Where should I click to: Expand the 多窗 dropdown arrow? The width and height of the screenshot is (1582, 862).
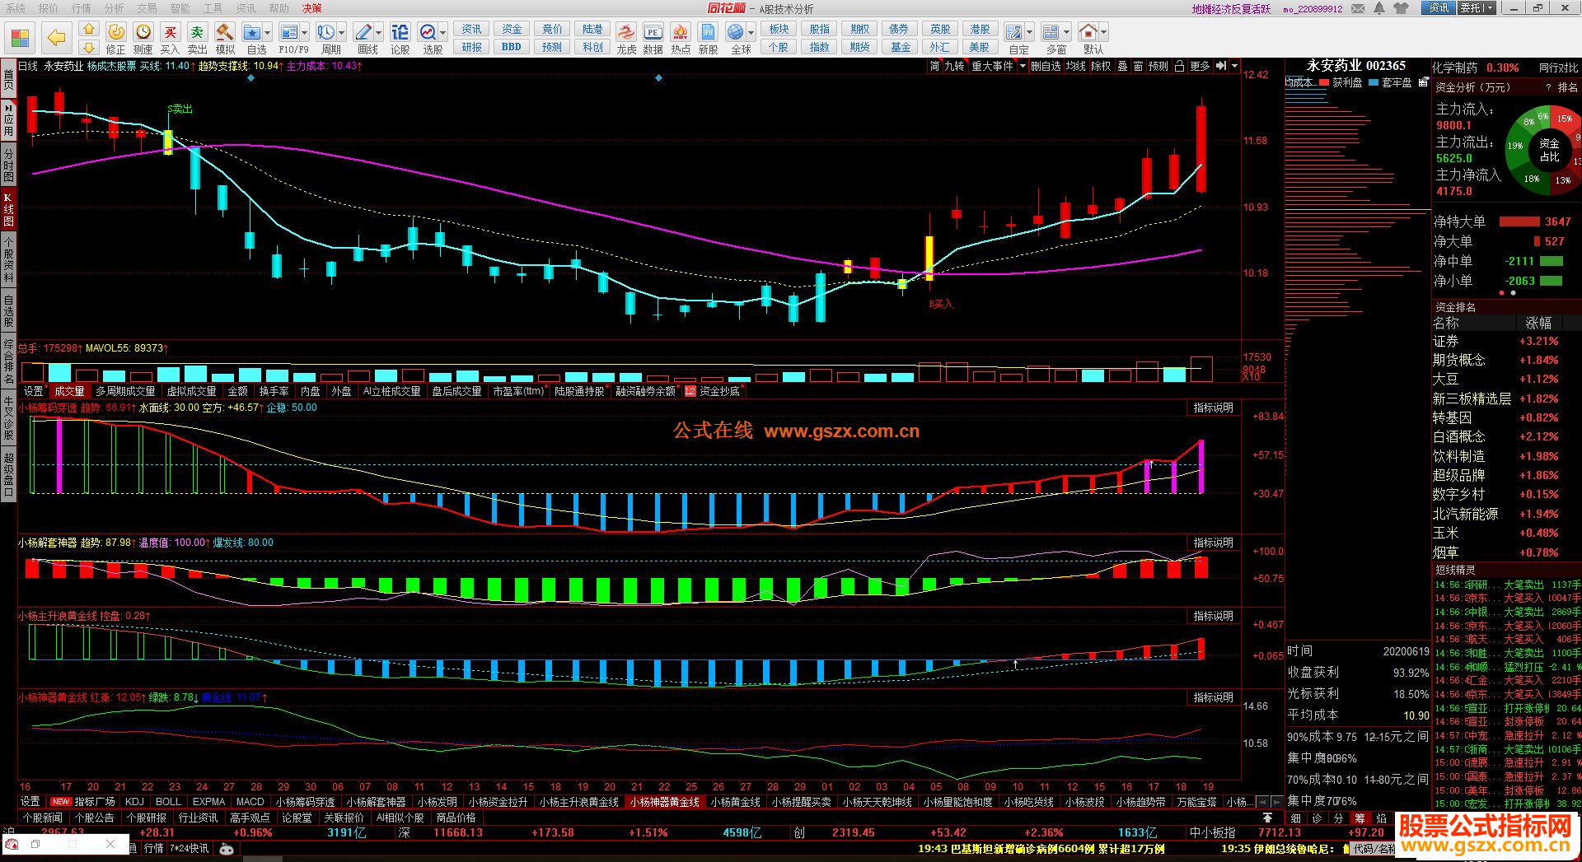[x=1066, y=33]
